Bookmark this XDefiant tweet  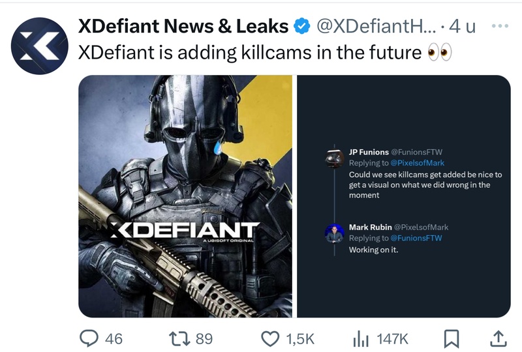[452, 338]
